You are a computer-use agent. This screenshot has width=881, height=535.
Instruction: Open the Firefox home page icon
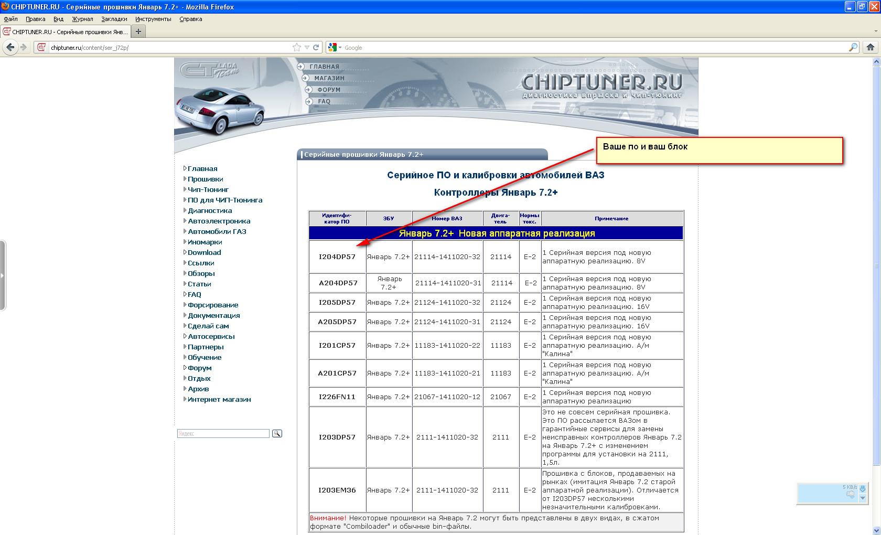(x=871, y=47)
